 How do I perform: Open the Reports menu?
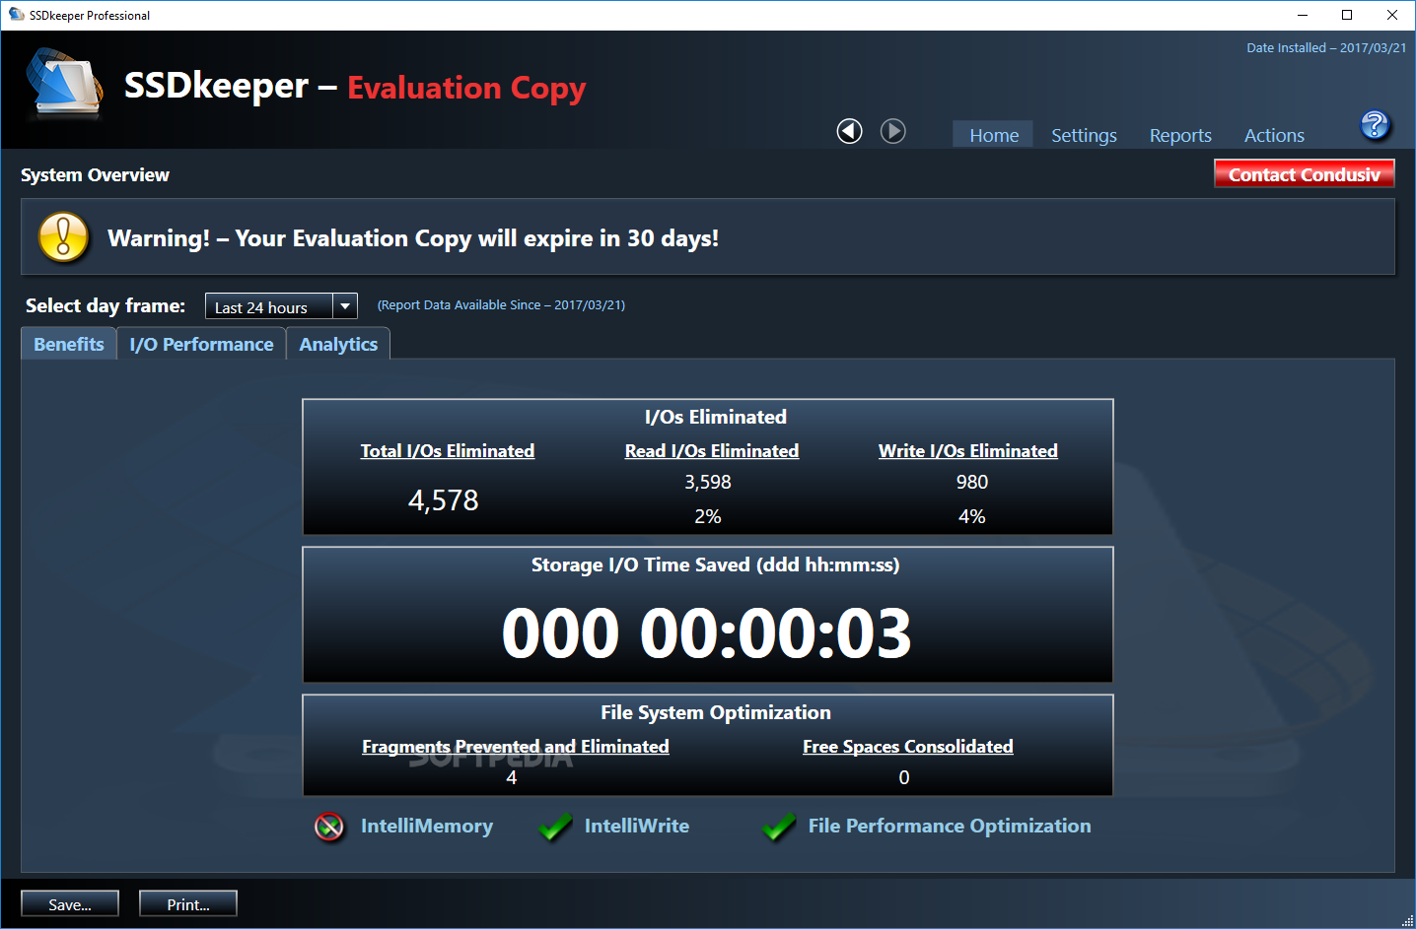1180,135
